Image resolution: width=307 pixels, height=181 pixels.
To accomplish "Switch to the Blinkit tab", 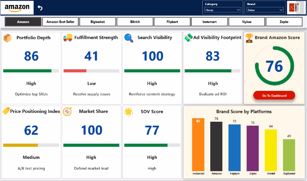I will (x=135, y=22).
